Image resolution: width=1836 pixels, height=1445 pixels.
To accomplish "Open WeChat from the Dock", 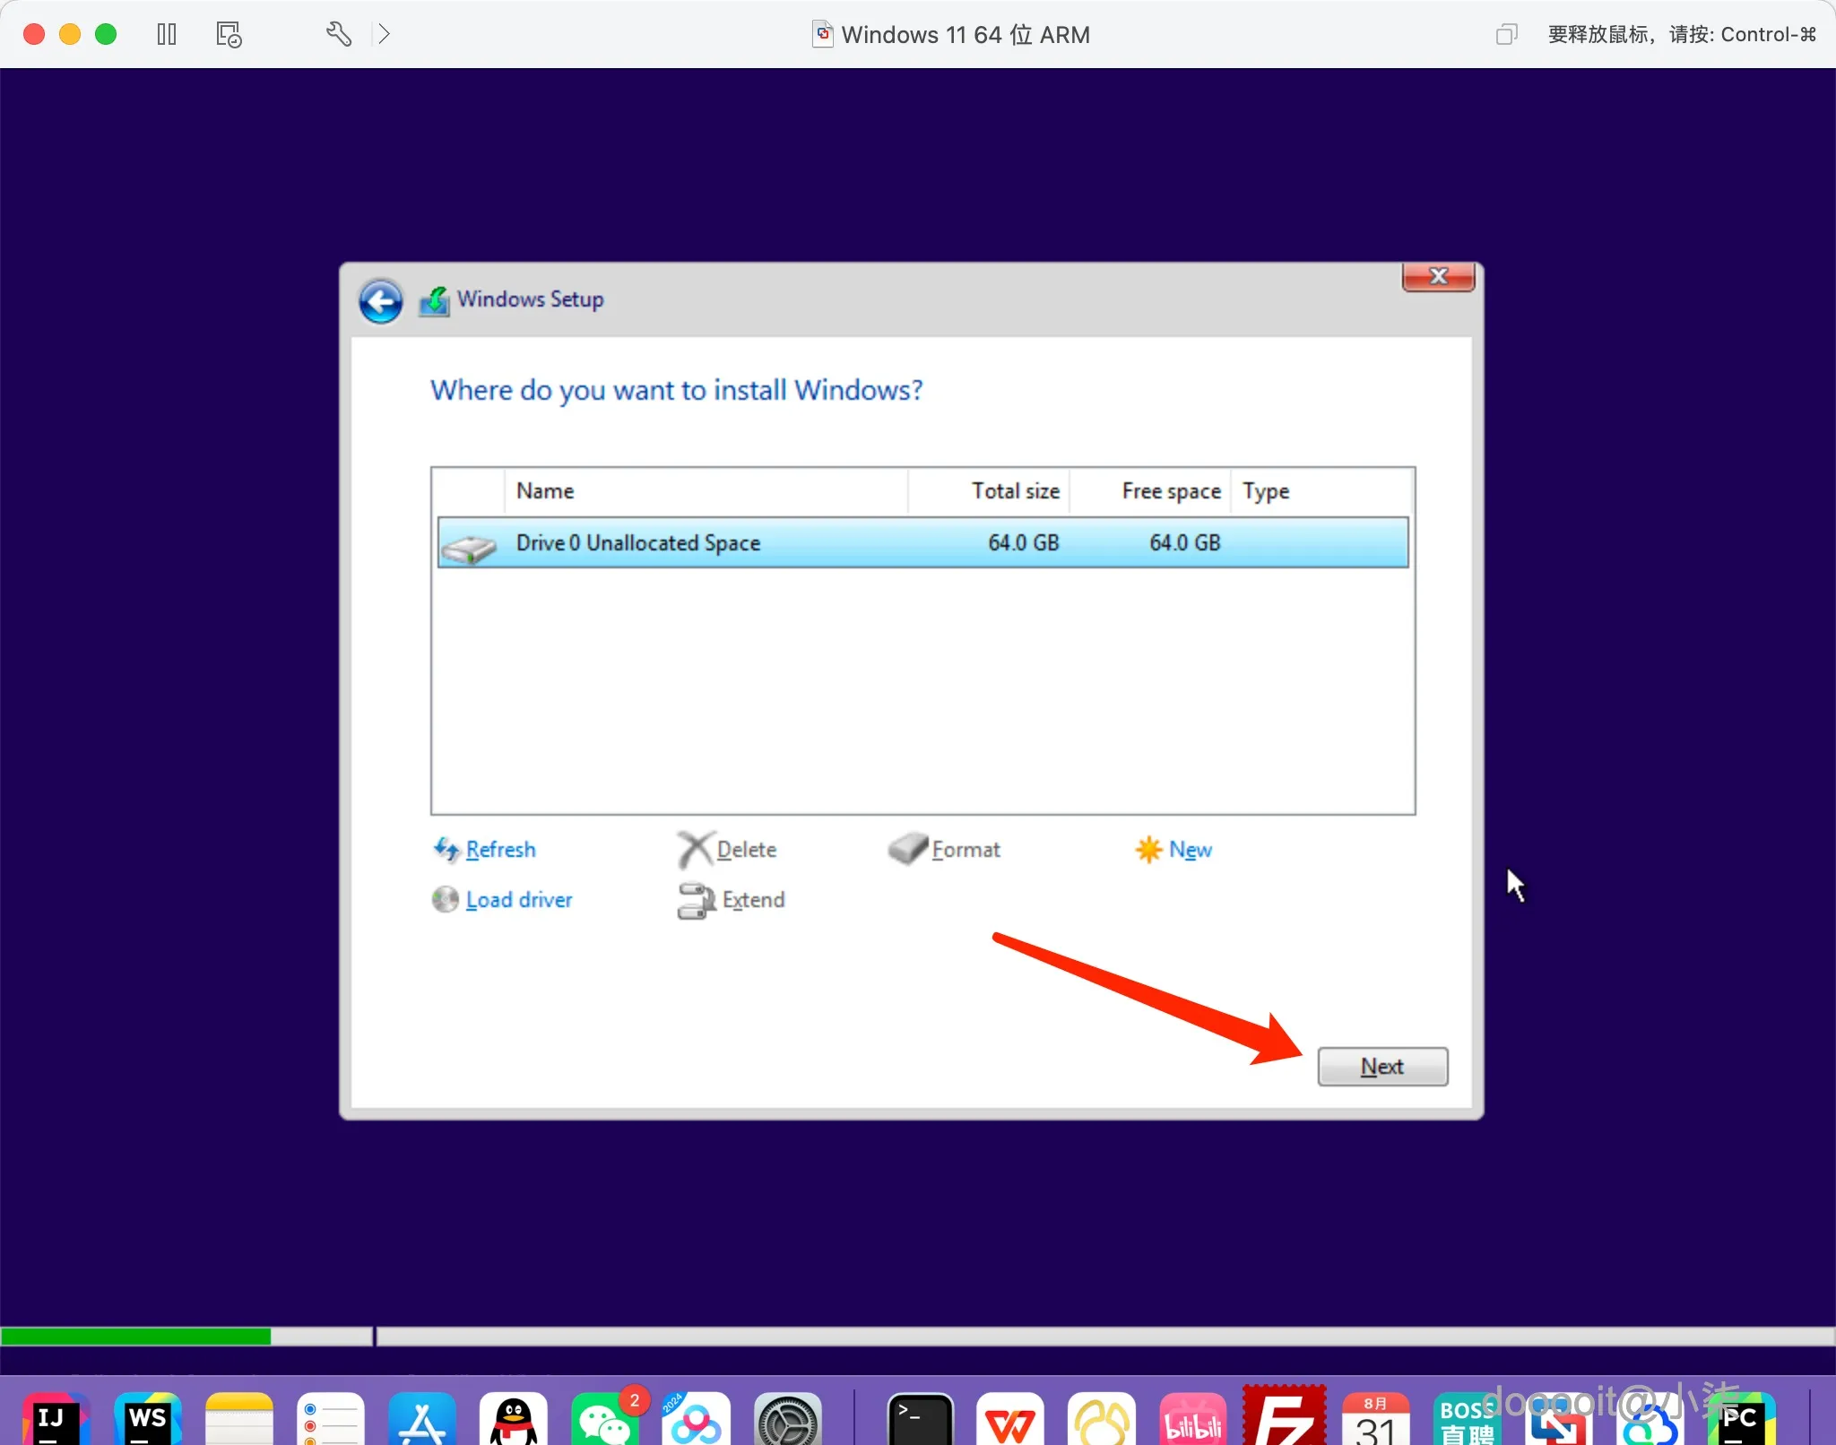I will [604, 1420].
